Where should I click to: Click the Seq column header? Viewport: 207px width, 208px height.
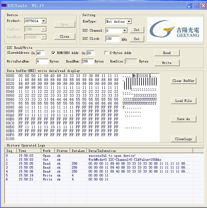click(x=11, y=151)
